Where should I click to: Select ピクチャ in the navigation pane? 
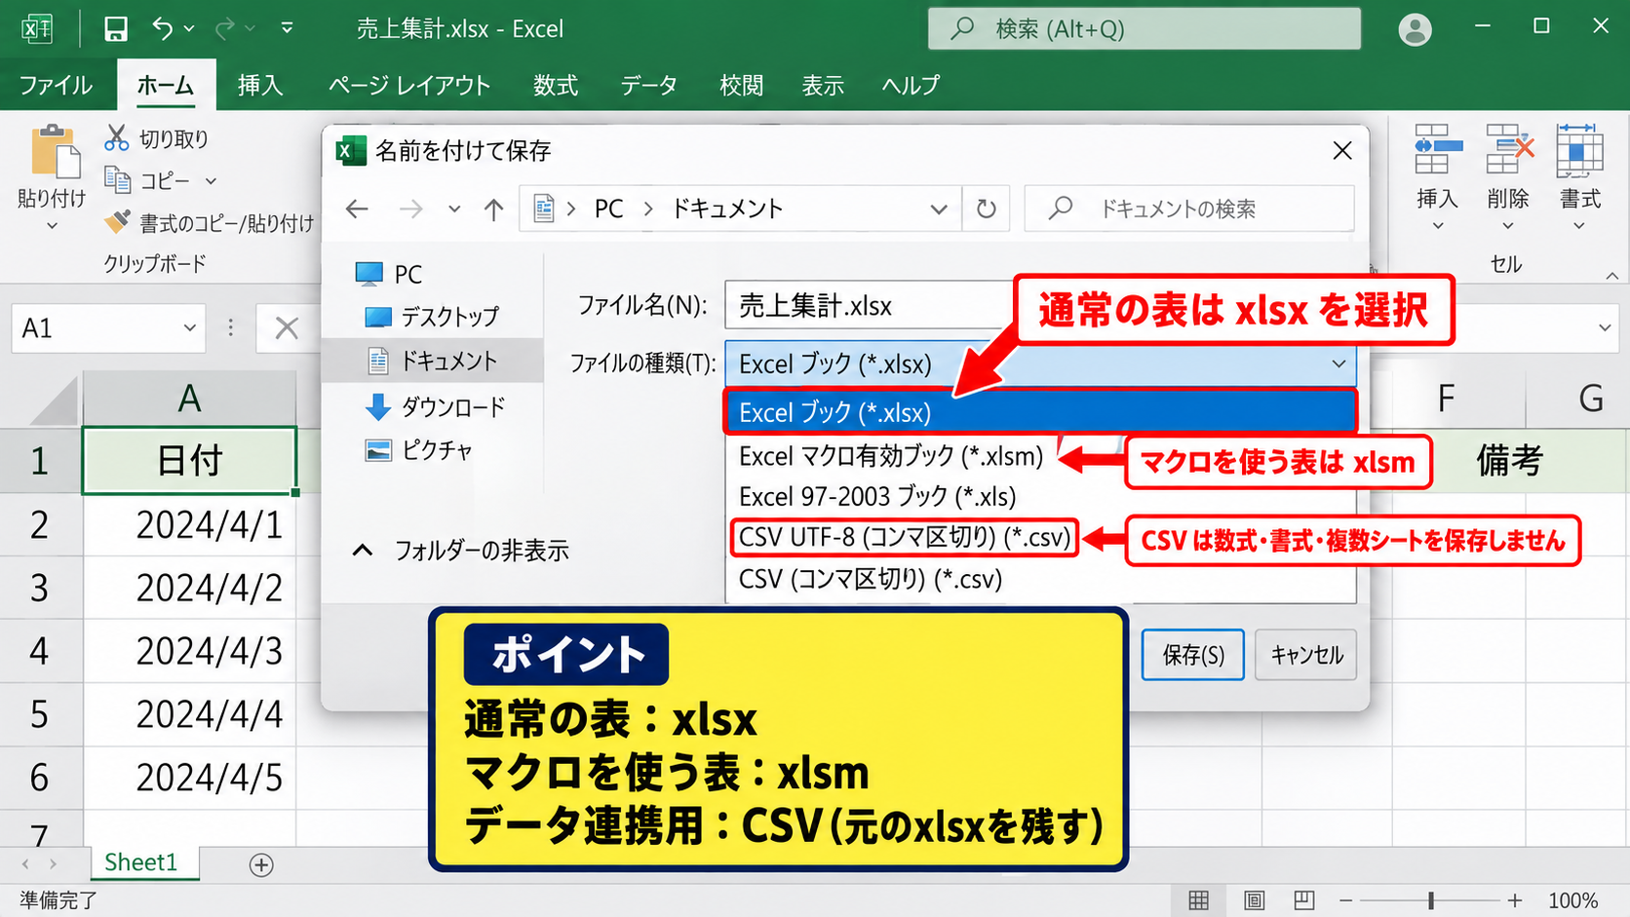[419, 450]
